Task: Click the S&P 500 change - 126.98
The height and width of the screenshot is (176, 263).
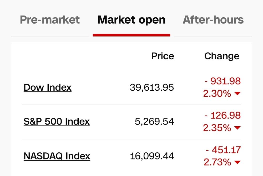Action: (223, 116)
